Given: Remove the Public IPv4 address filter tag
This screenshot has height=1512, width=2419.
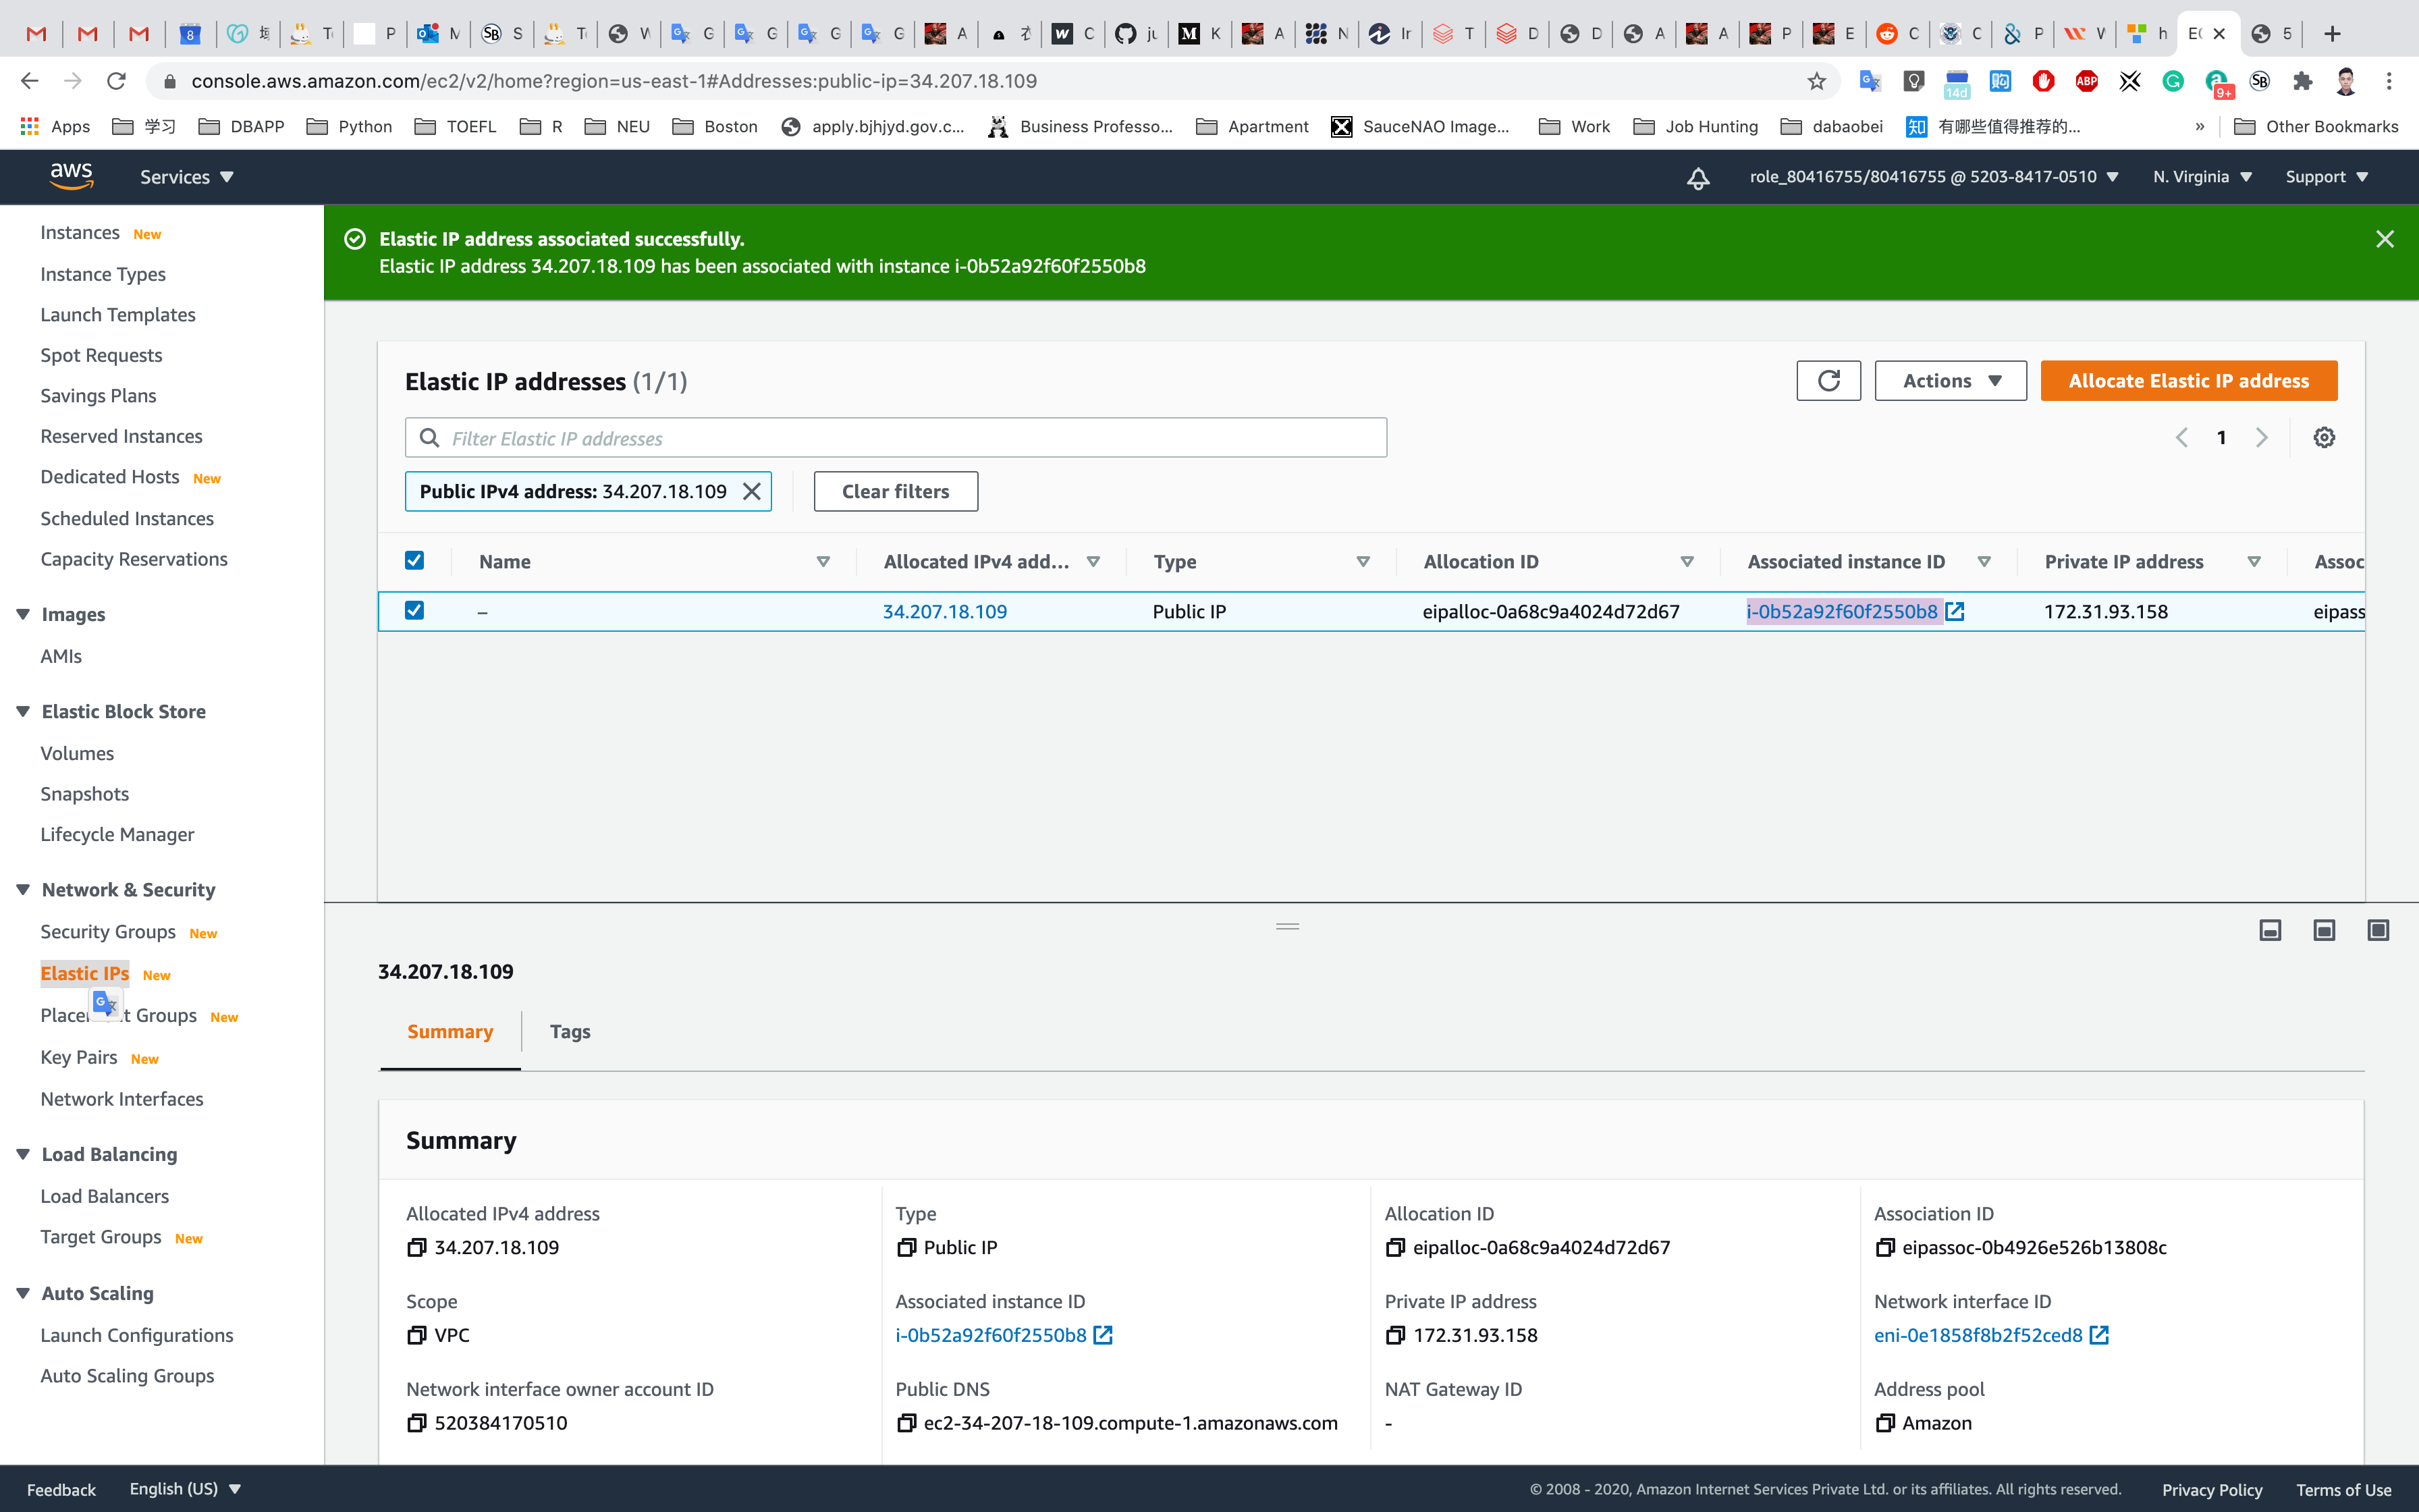Looking at the screenshot, I should pyautogui.click(x=752, y=491).
